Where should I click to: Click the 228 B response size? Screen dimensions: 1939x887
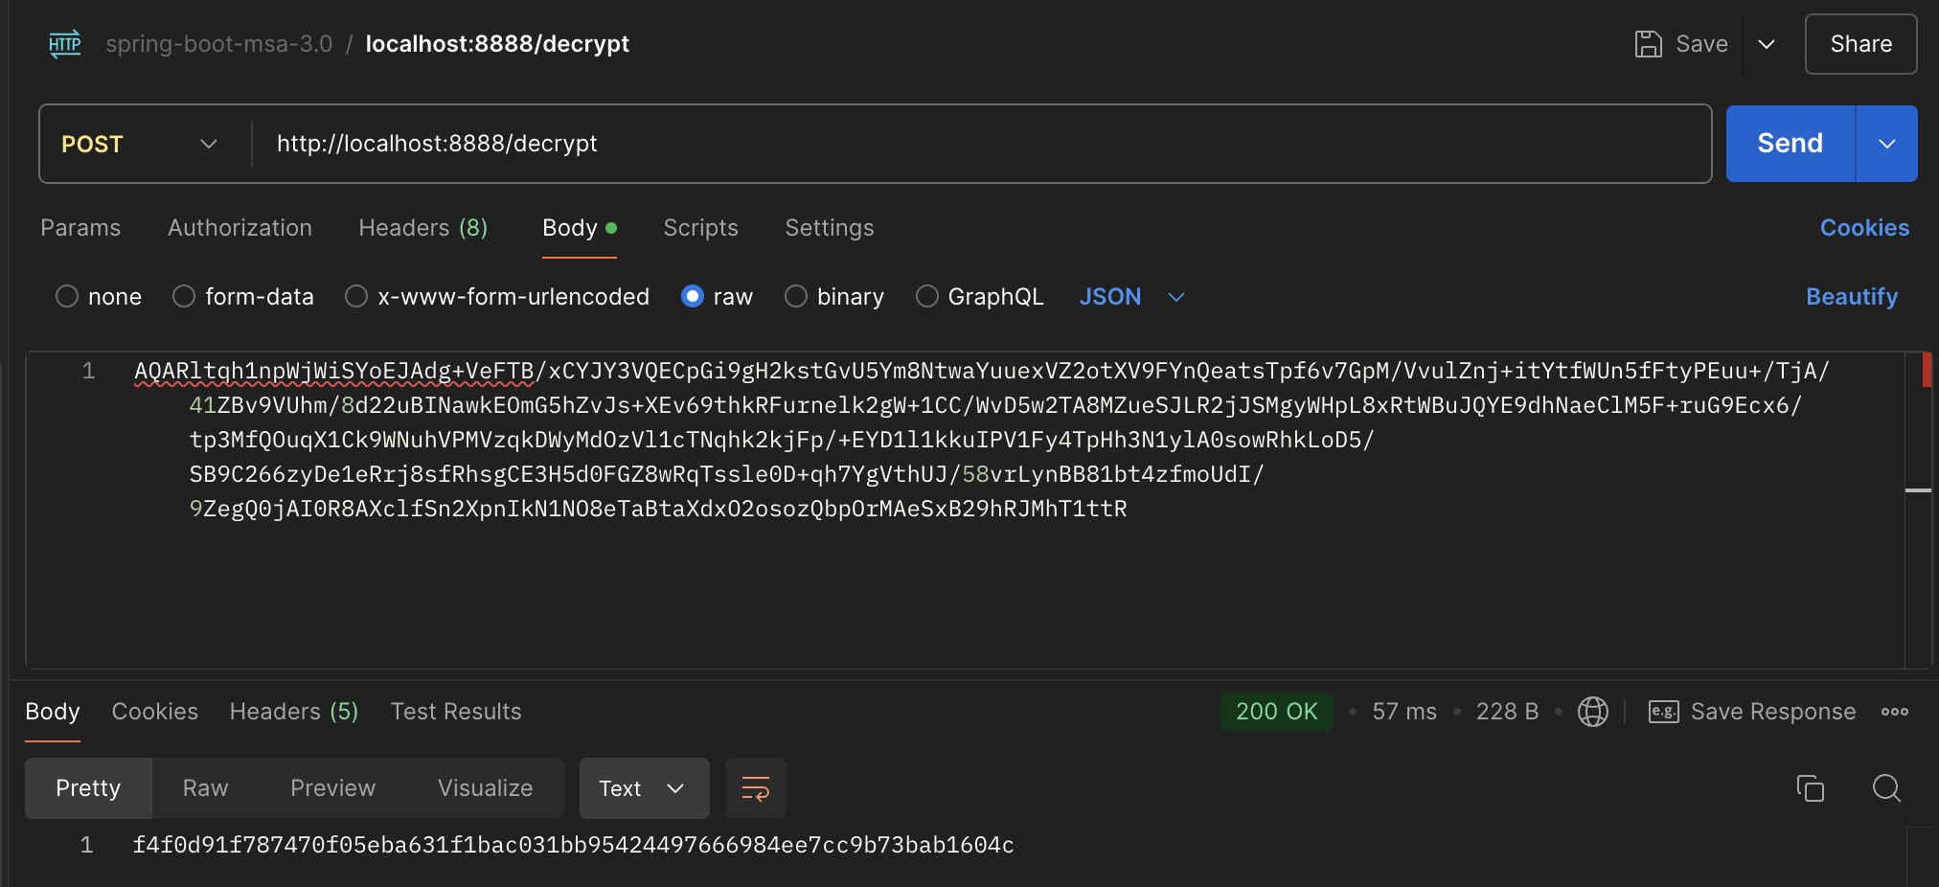tap(1507, 712)
